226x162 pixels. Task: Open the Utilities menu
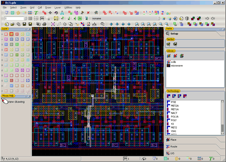[68, 7]
